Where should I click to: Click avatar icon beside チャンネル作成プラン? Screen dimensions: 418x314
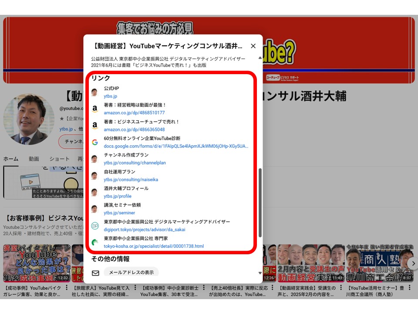(94, 159)
